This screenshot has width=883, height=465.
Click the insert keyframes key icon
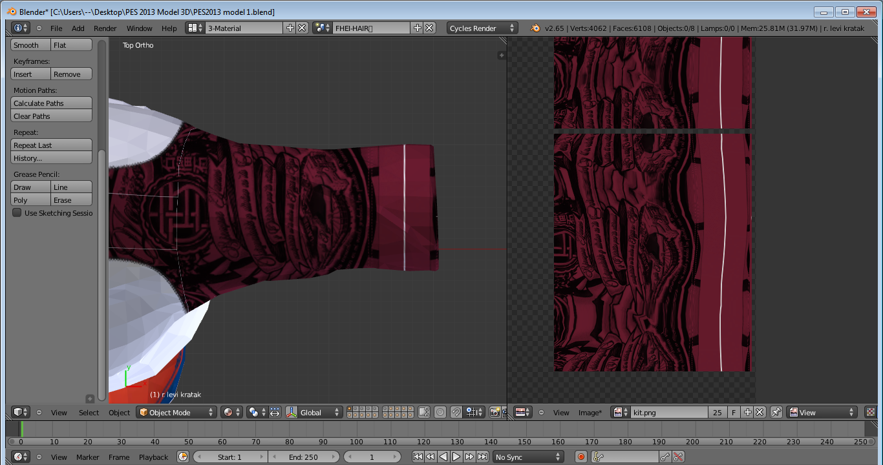click(665, 457)
